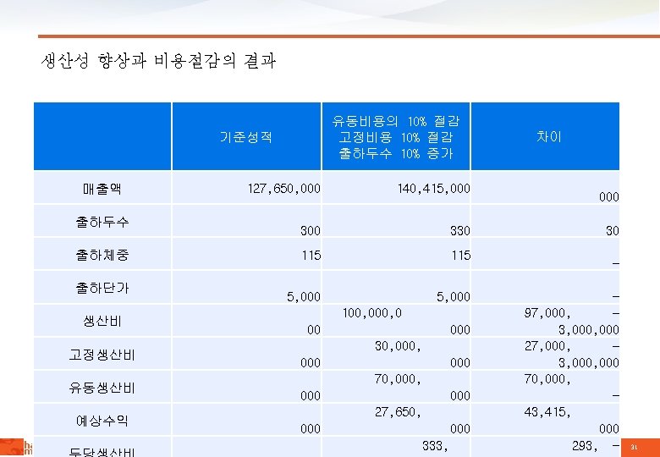This screenshot has width=660, height=457.
Task: Click the text 100,000,0 in 생산비 row
Action: [372, 313]
